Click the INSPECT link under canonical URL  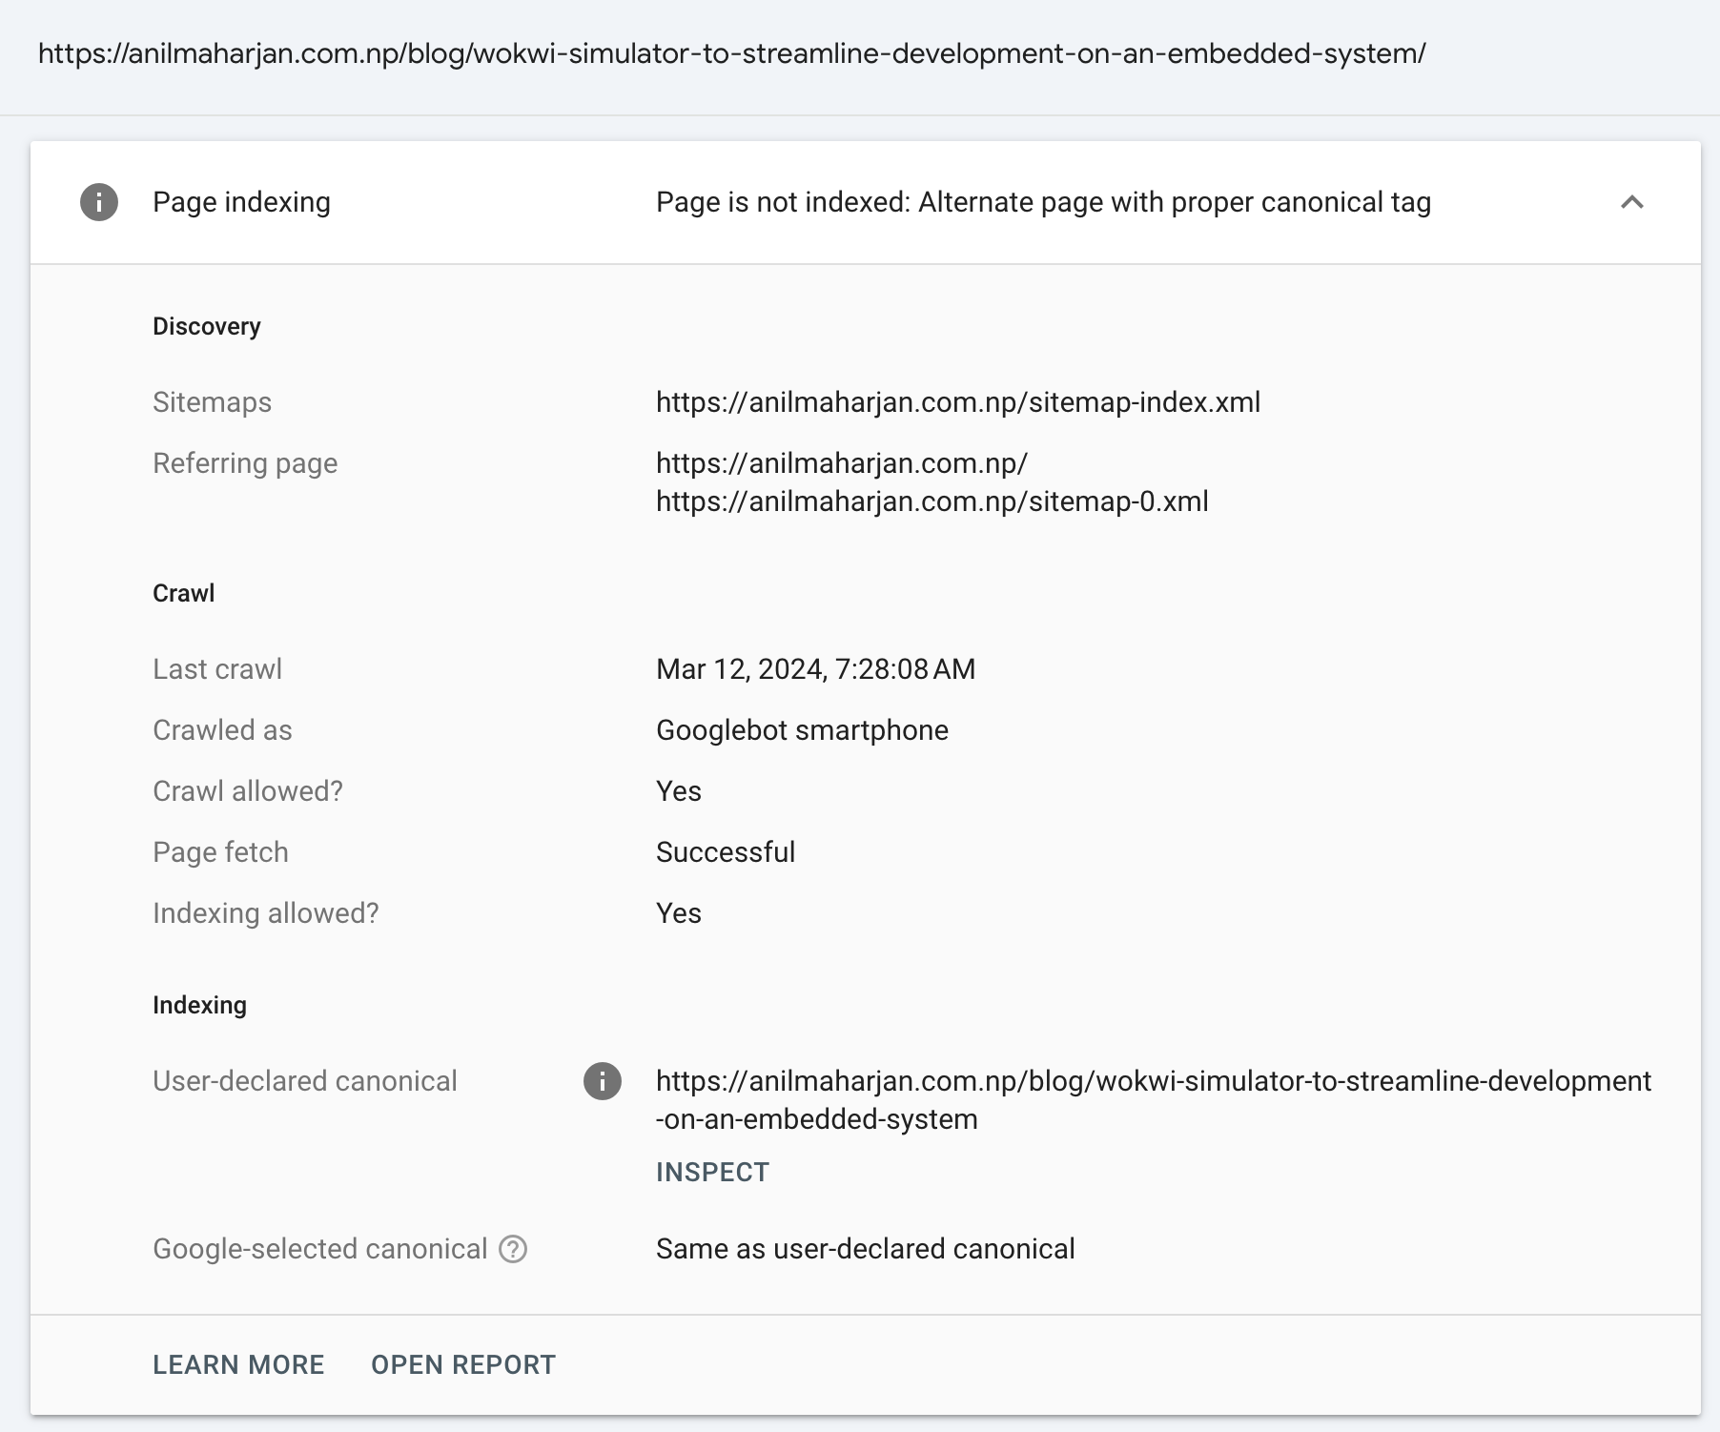point(712,1172)
